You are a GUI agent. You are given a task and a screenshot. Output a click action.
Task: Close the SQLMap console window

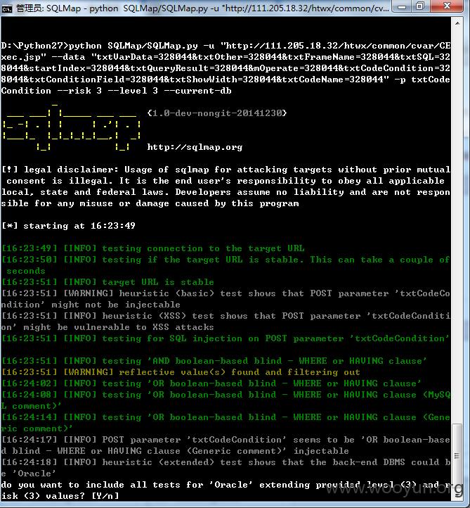coord(448,6)
